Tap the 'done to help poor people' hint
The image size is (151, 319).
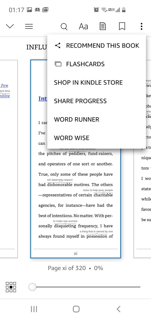click(x=98, y=190)
